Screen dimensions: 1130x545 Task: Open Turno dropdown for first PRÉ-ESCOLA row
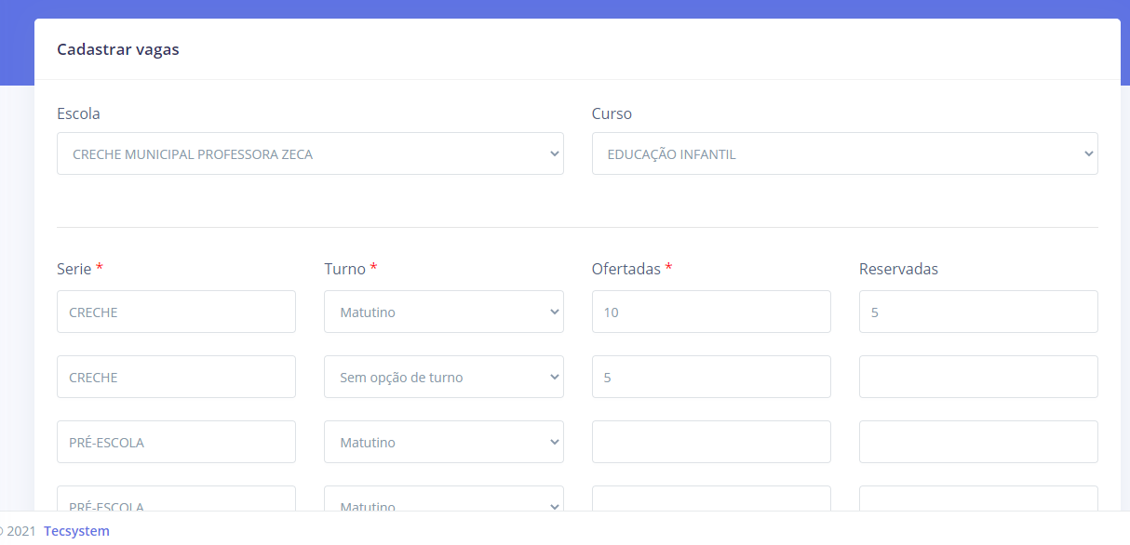click(x=443, y=442)
